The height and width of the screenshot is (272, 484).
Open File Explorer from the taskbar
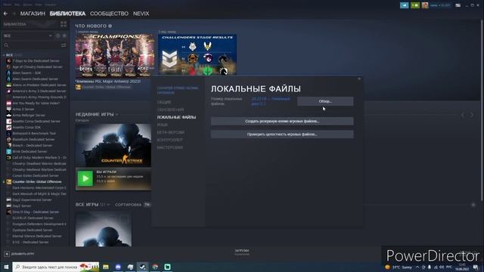(106, 267)
